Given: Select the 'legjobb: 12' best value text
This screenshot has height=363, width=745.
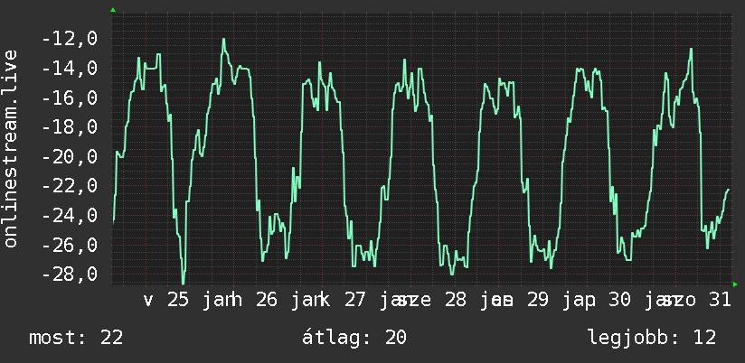Looking at the screenshot, I should (x=652, y=338).
